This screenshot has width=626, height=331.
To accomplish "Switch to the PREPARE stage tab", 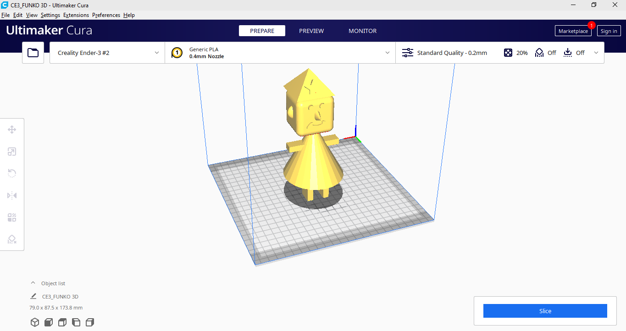I will [x=262, y=31].
